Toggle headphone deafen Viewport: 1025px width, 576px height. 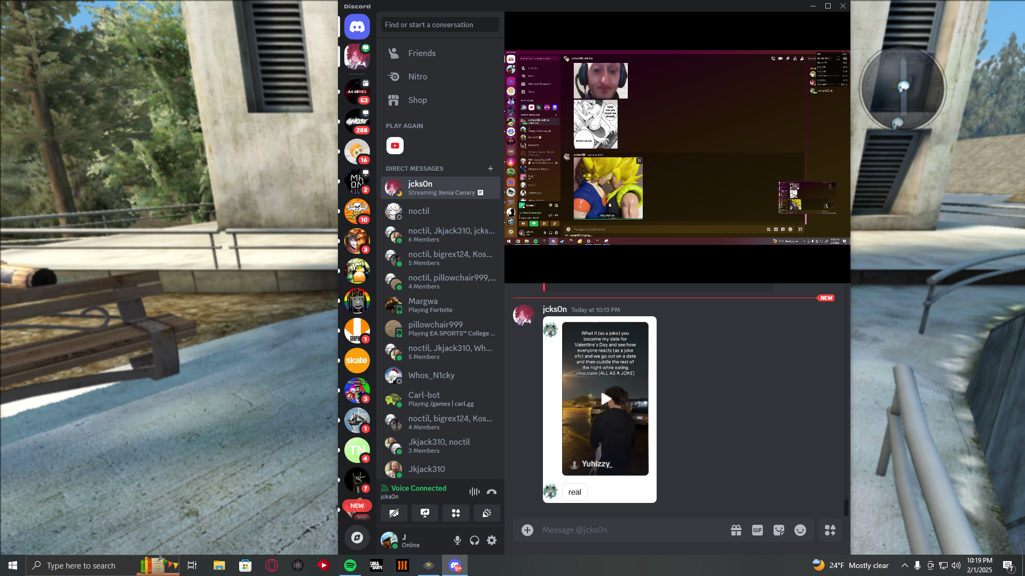(475, 540)
